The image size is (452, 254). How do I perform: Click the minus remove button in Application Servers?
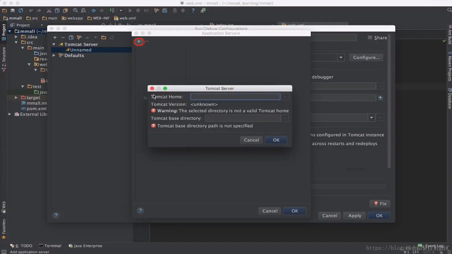point(147,41)
